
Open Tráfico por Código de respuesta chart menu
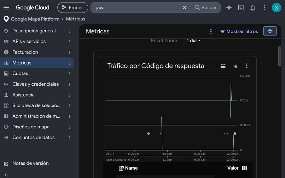pyautogui.click(x=247, y=66)
